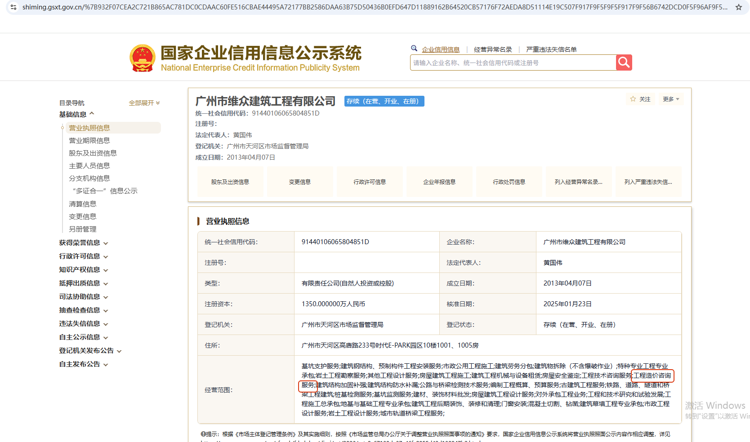Viewport: 750px width, 442px height.
Task: Focus the enterprise name search field
Action: 513,63
